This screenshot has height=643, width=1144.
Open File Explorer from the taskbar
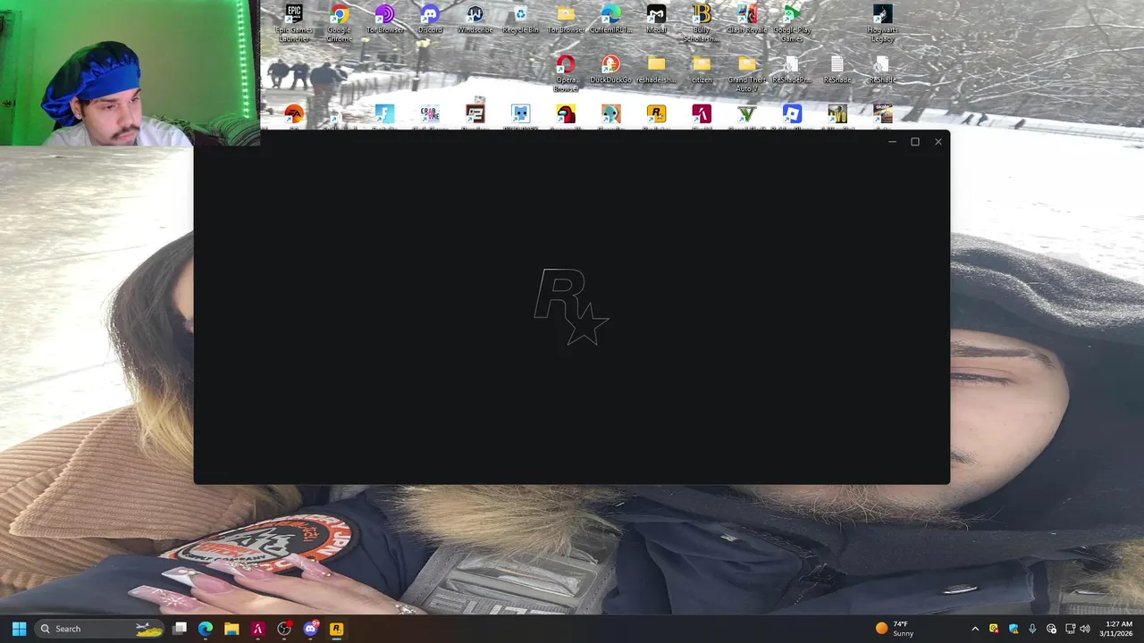tap(231, 629)
